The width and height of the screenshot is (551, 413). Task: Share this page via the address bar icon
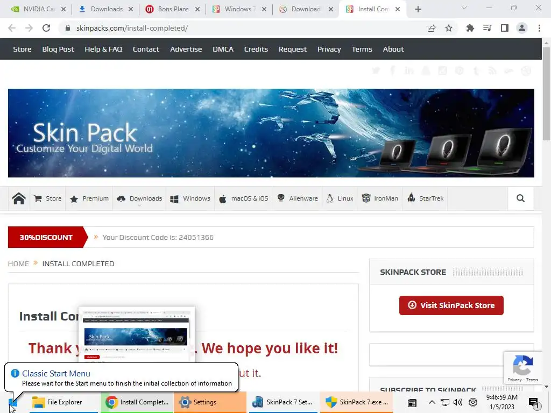point(432,28)
